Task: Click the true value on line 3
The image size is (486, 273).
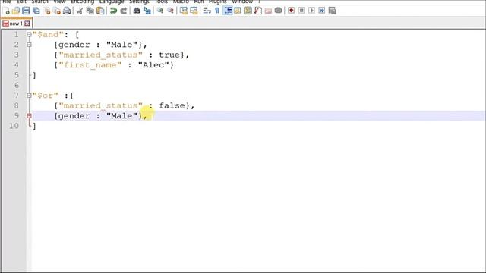Action: click(169, 55)
